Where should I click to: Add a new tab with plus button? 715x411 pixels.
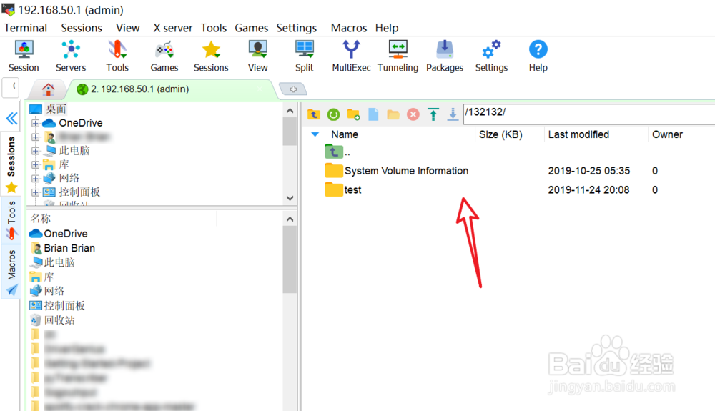[x=293, y=89]
